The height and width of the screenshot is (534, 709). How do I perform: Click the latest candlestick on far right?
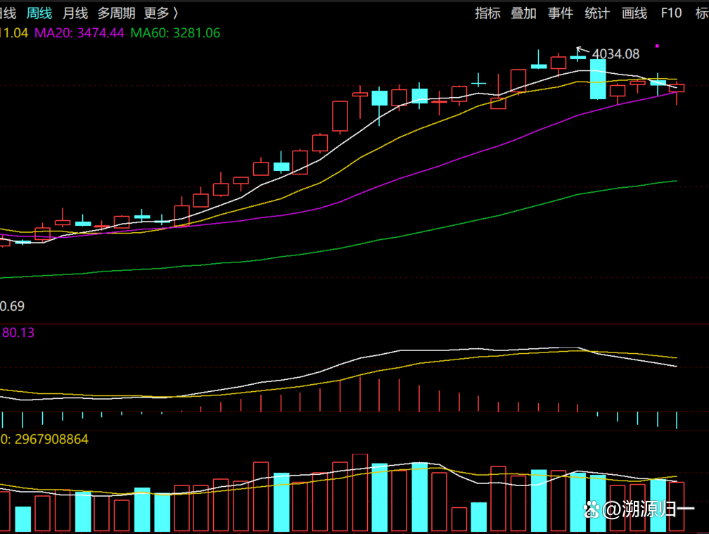click(x=677, y=88)
